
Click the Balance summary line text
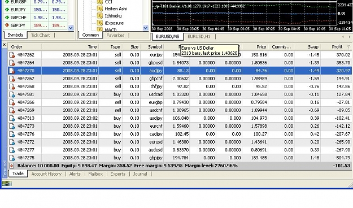point(128,166)
